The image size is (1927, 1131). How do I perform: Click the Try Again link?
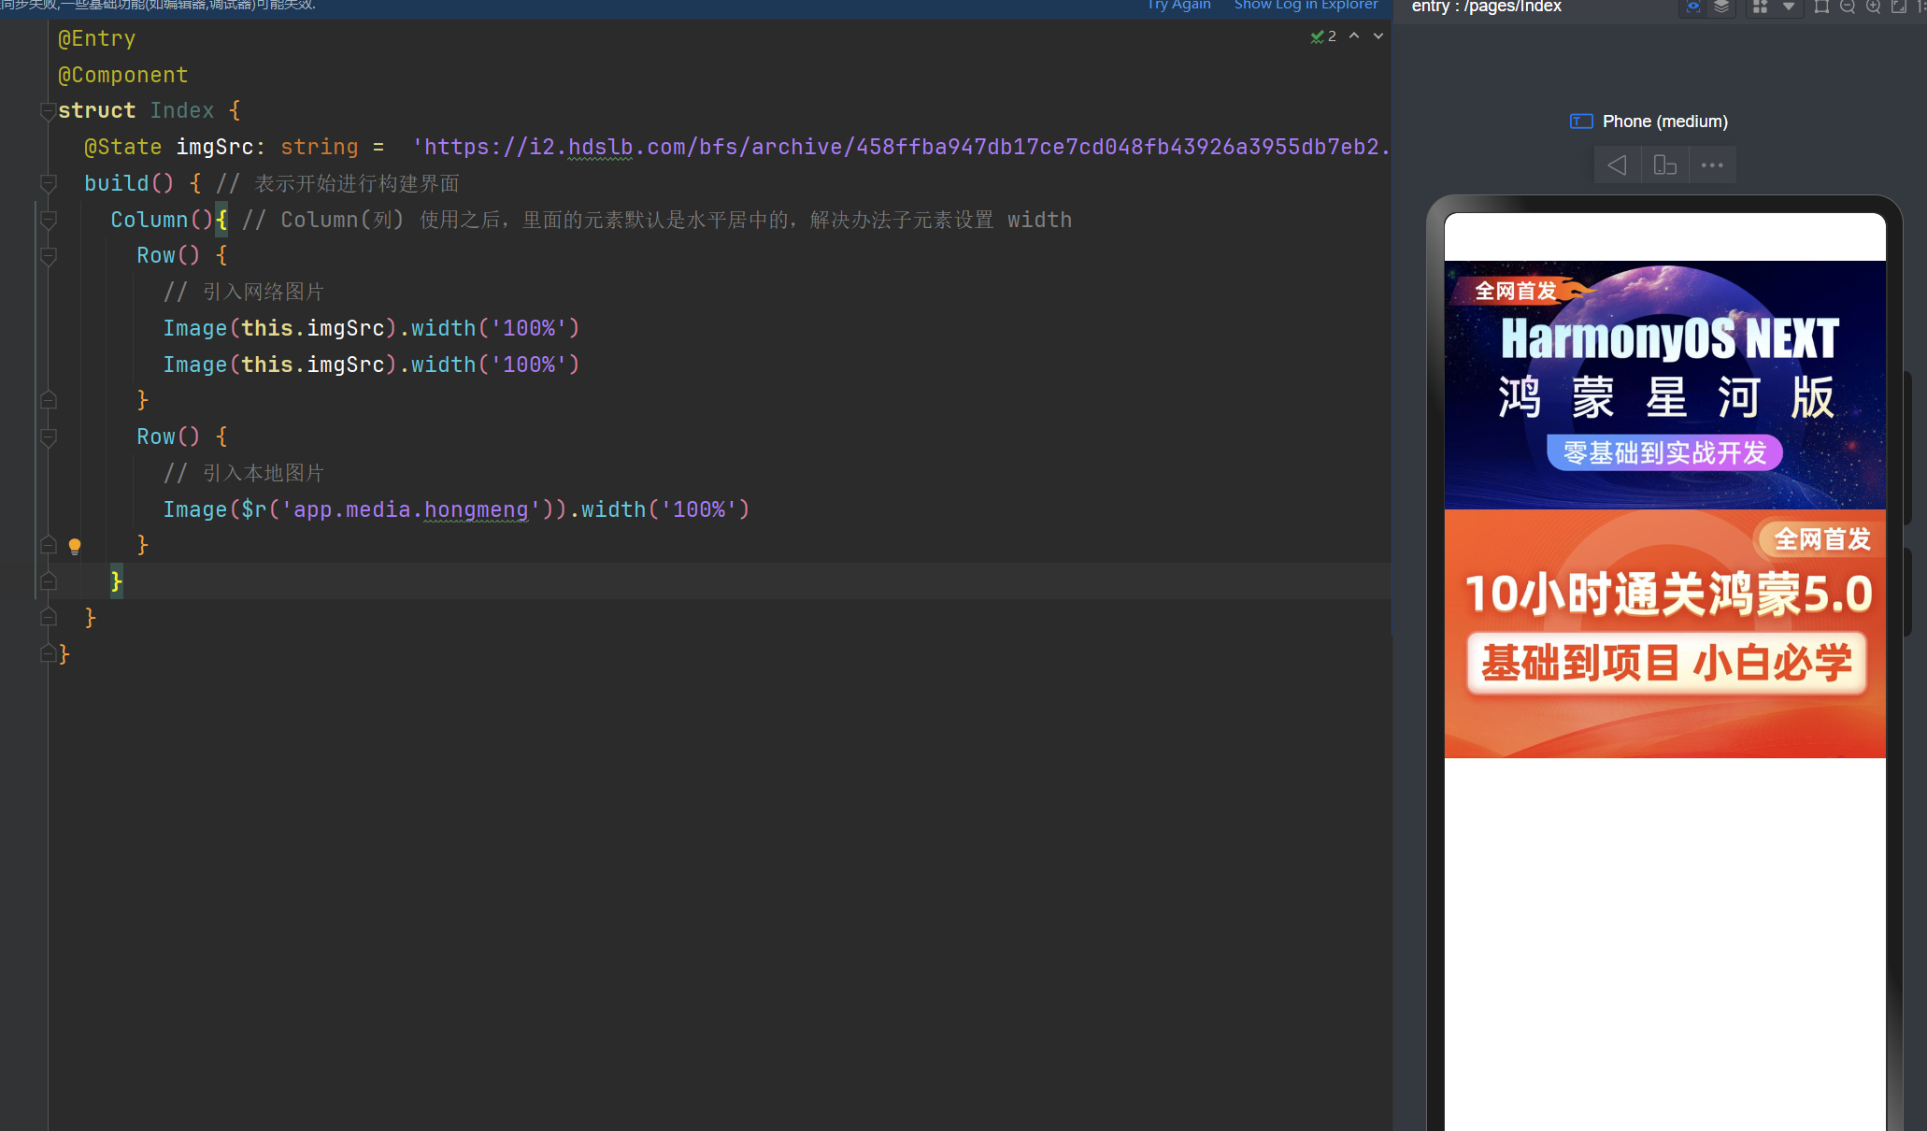pos(1178,6)
